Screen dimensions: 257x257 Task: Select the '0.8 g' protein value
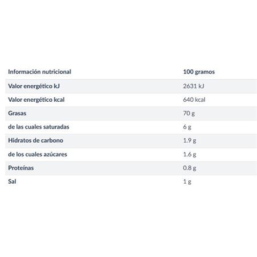point(189,168)
